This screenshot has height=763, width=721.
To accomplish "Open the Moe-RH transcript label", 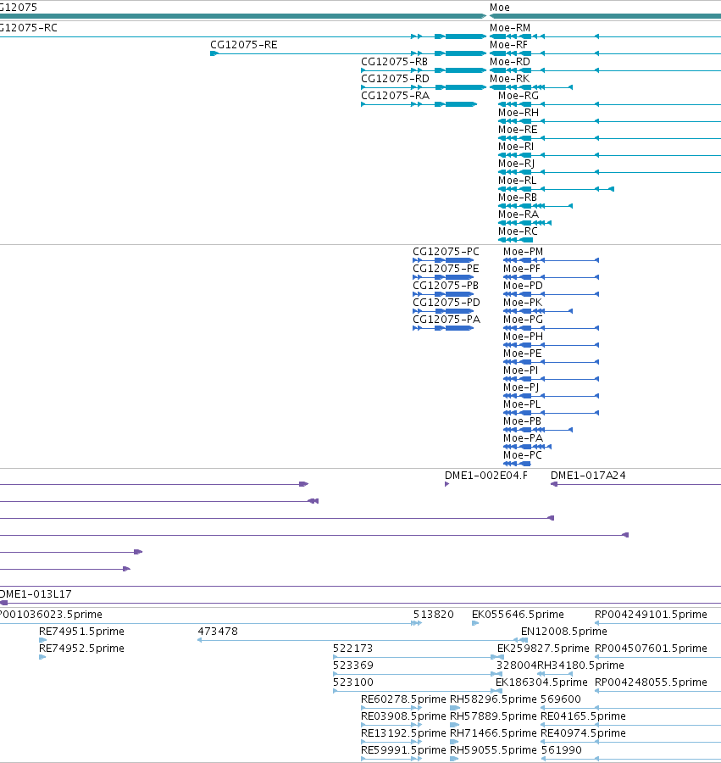I will click(x=519, y=113).
